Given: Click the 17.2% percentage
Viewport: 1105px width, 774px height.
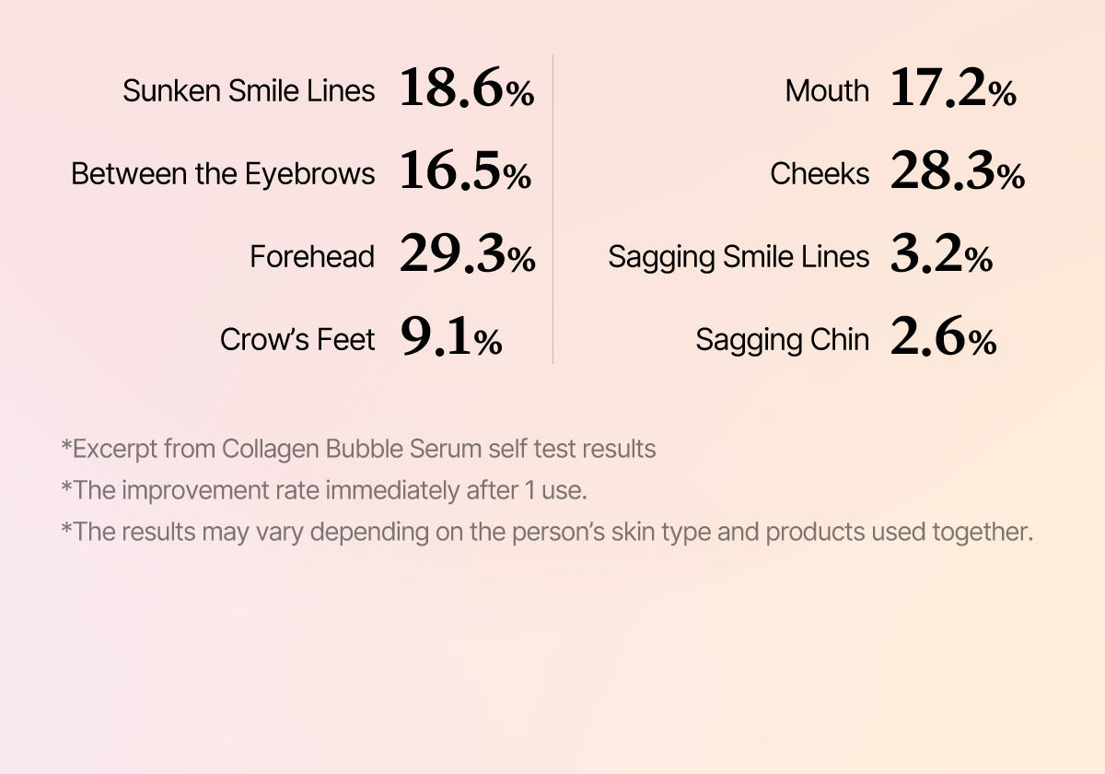Looking at the screenshot, I should 953,90.
